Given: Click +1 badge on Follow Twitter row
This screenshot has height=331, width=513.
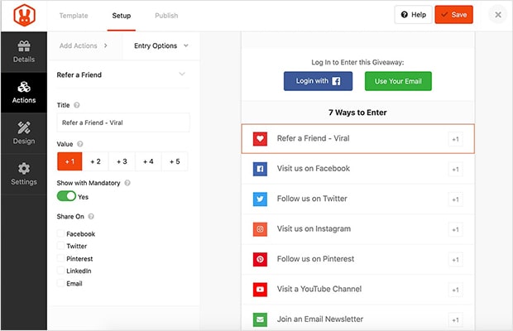Looking at the screenshot, I should point(455,199).
